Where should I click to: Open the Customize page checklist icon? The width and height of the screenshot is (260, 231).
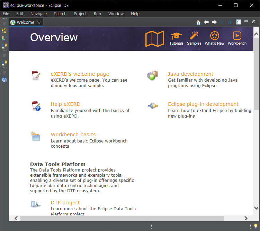tap(238, 22)
